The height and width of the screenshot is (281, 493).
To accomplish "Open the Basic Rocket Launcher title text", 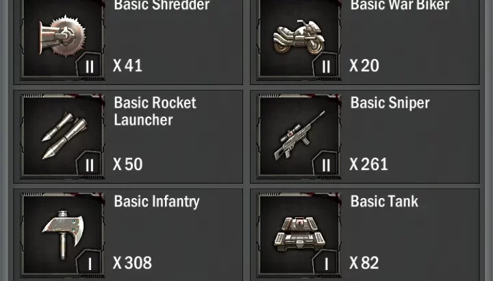I will click(155, 111).
